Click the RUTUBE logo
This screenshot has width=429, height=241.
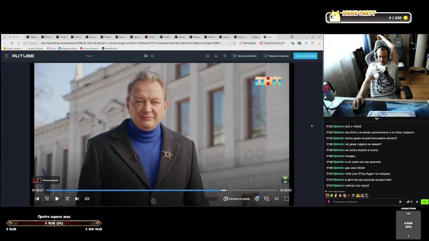(23, 56)
